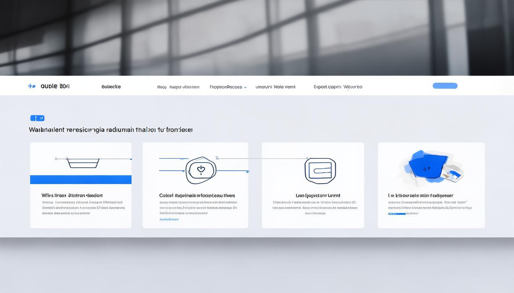
Task: Click the rounded square card icon in third card
Action: click(320, 171)
